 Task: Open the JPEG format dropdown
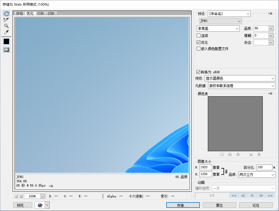tap(220, 21)
